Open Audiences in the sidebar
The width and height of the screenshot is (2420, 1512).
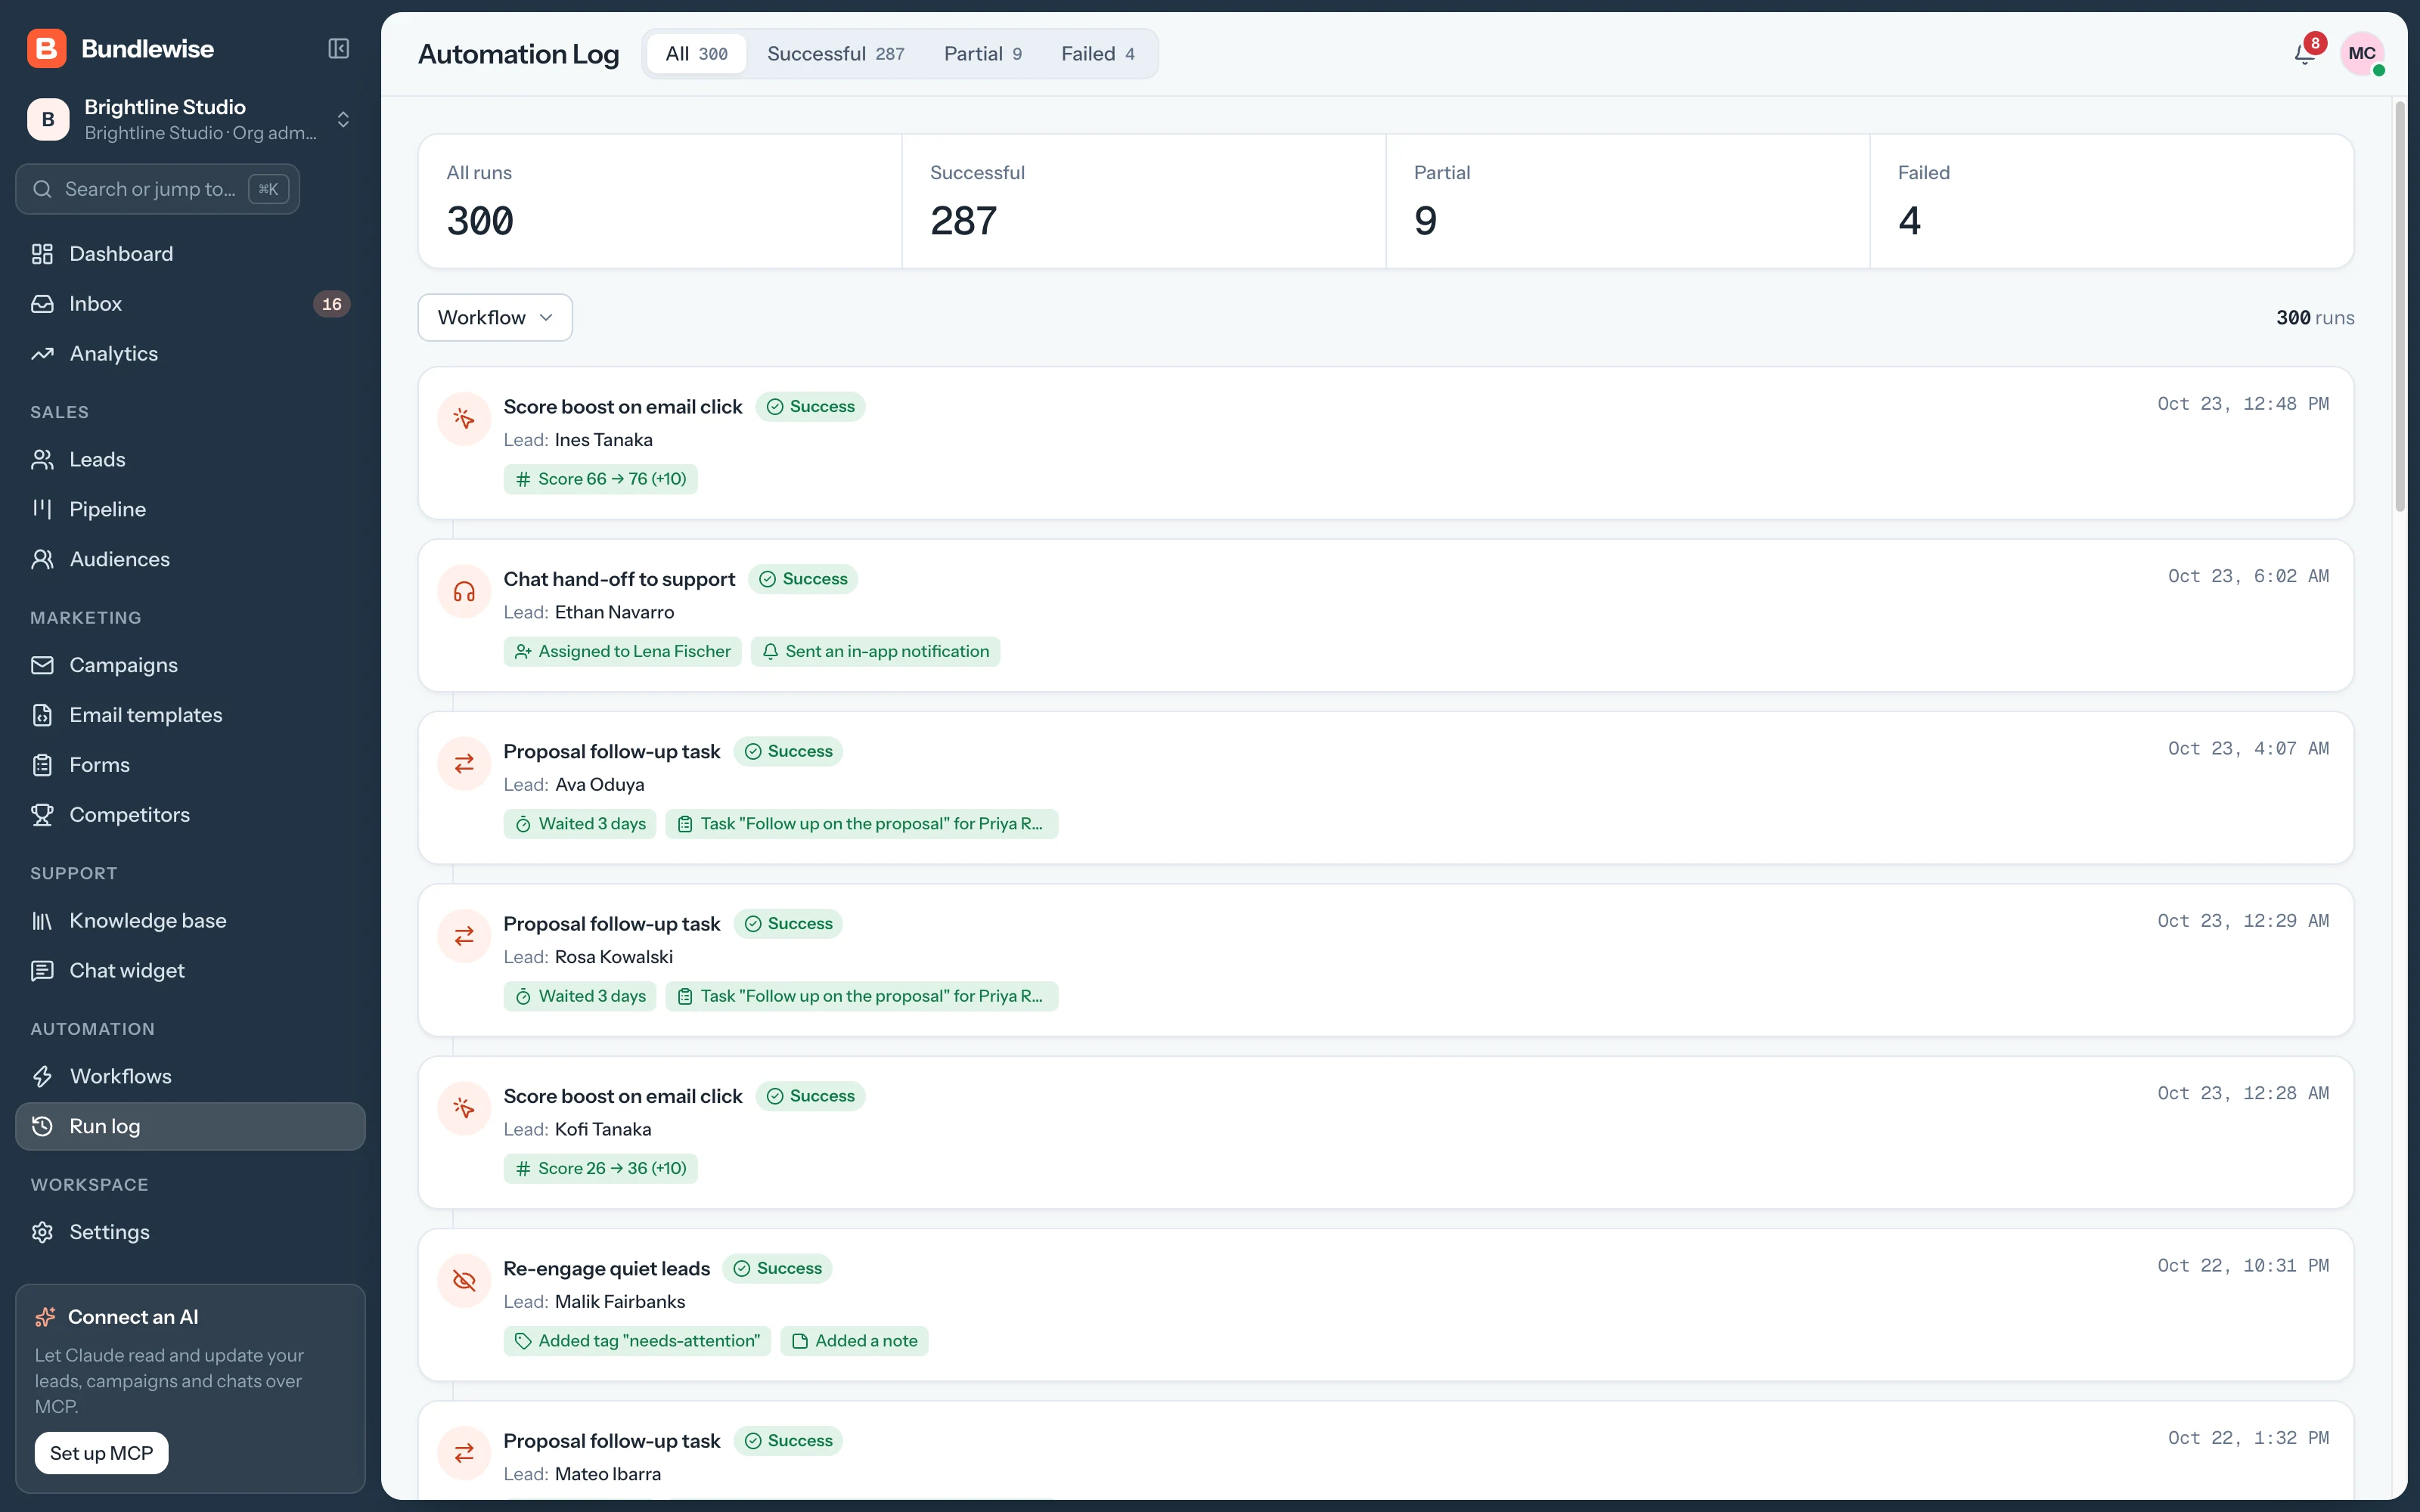coord(190,559)
